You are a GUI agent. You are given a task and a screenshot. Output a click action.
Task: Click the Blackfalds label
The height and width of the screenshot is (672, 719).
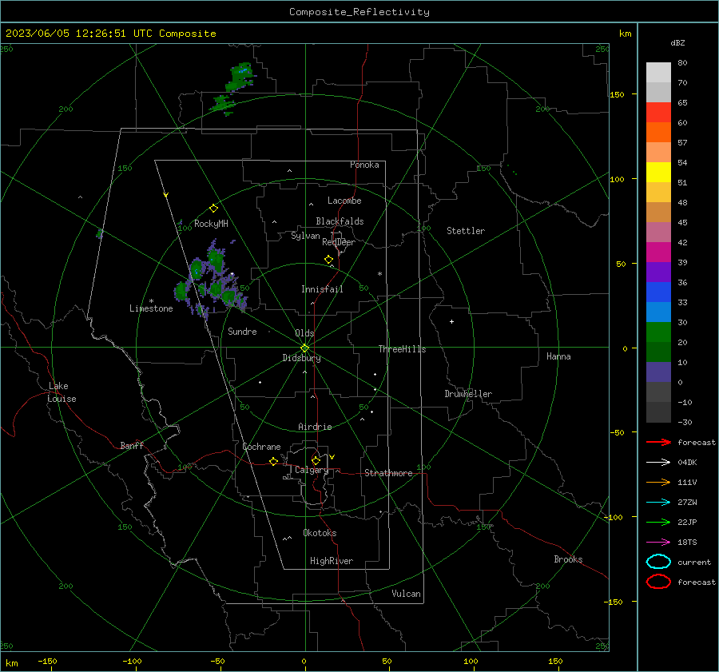point(340,221)
